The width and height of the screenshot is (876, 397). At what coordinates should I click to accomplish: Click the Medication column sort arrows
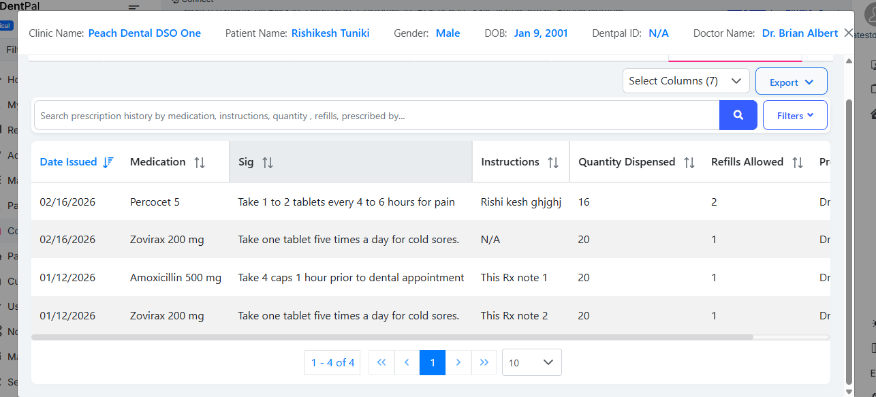point(199,162)
